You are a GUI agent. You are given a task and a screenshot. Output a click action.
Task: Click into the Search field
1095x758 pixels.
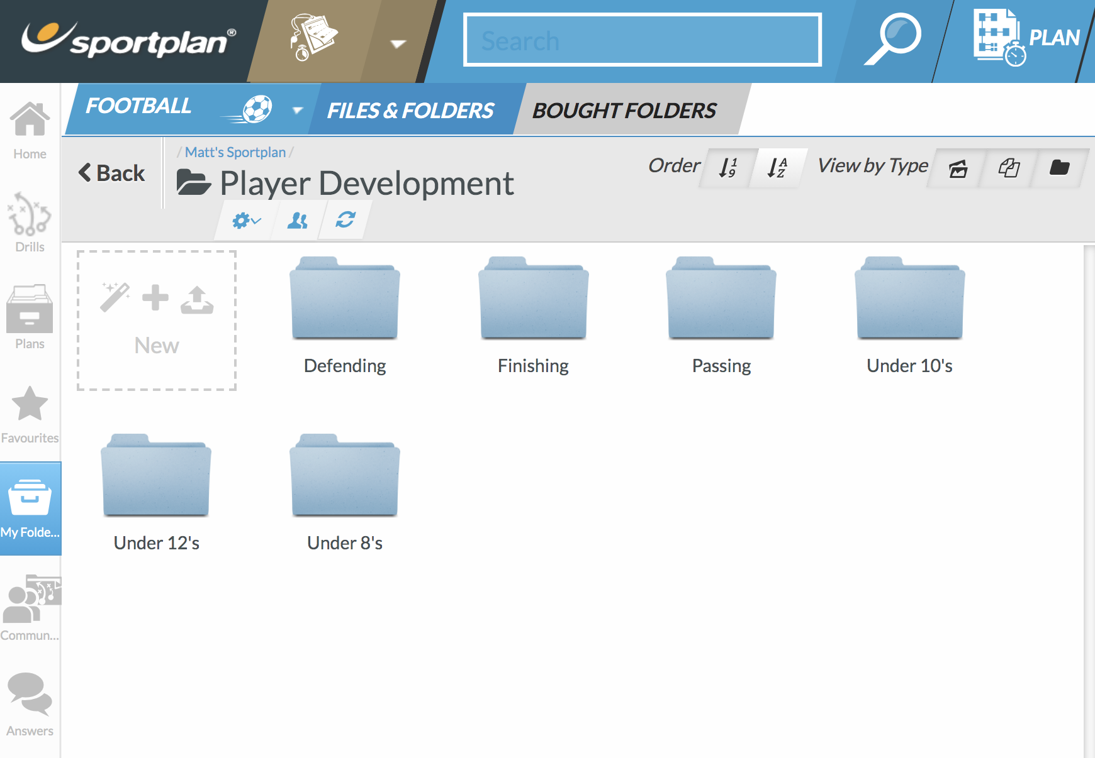642,40
